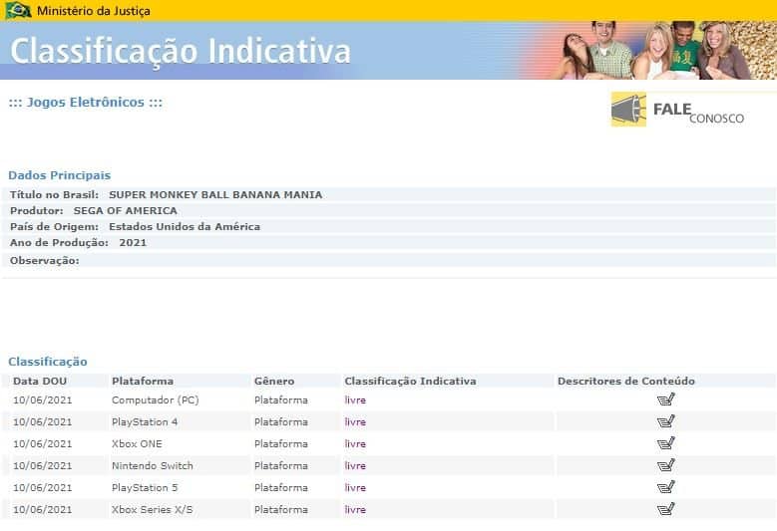Open content descriptors for Computador (PC) row
The height and width of the screenshot is (531, 777).
pyautogui.click(x=665, y=399)
